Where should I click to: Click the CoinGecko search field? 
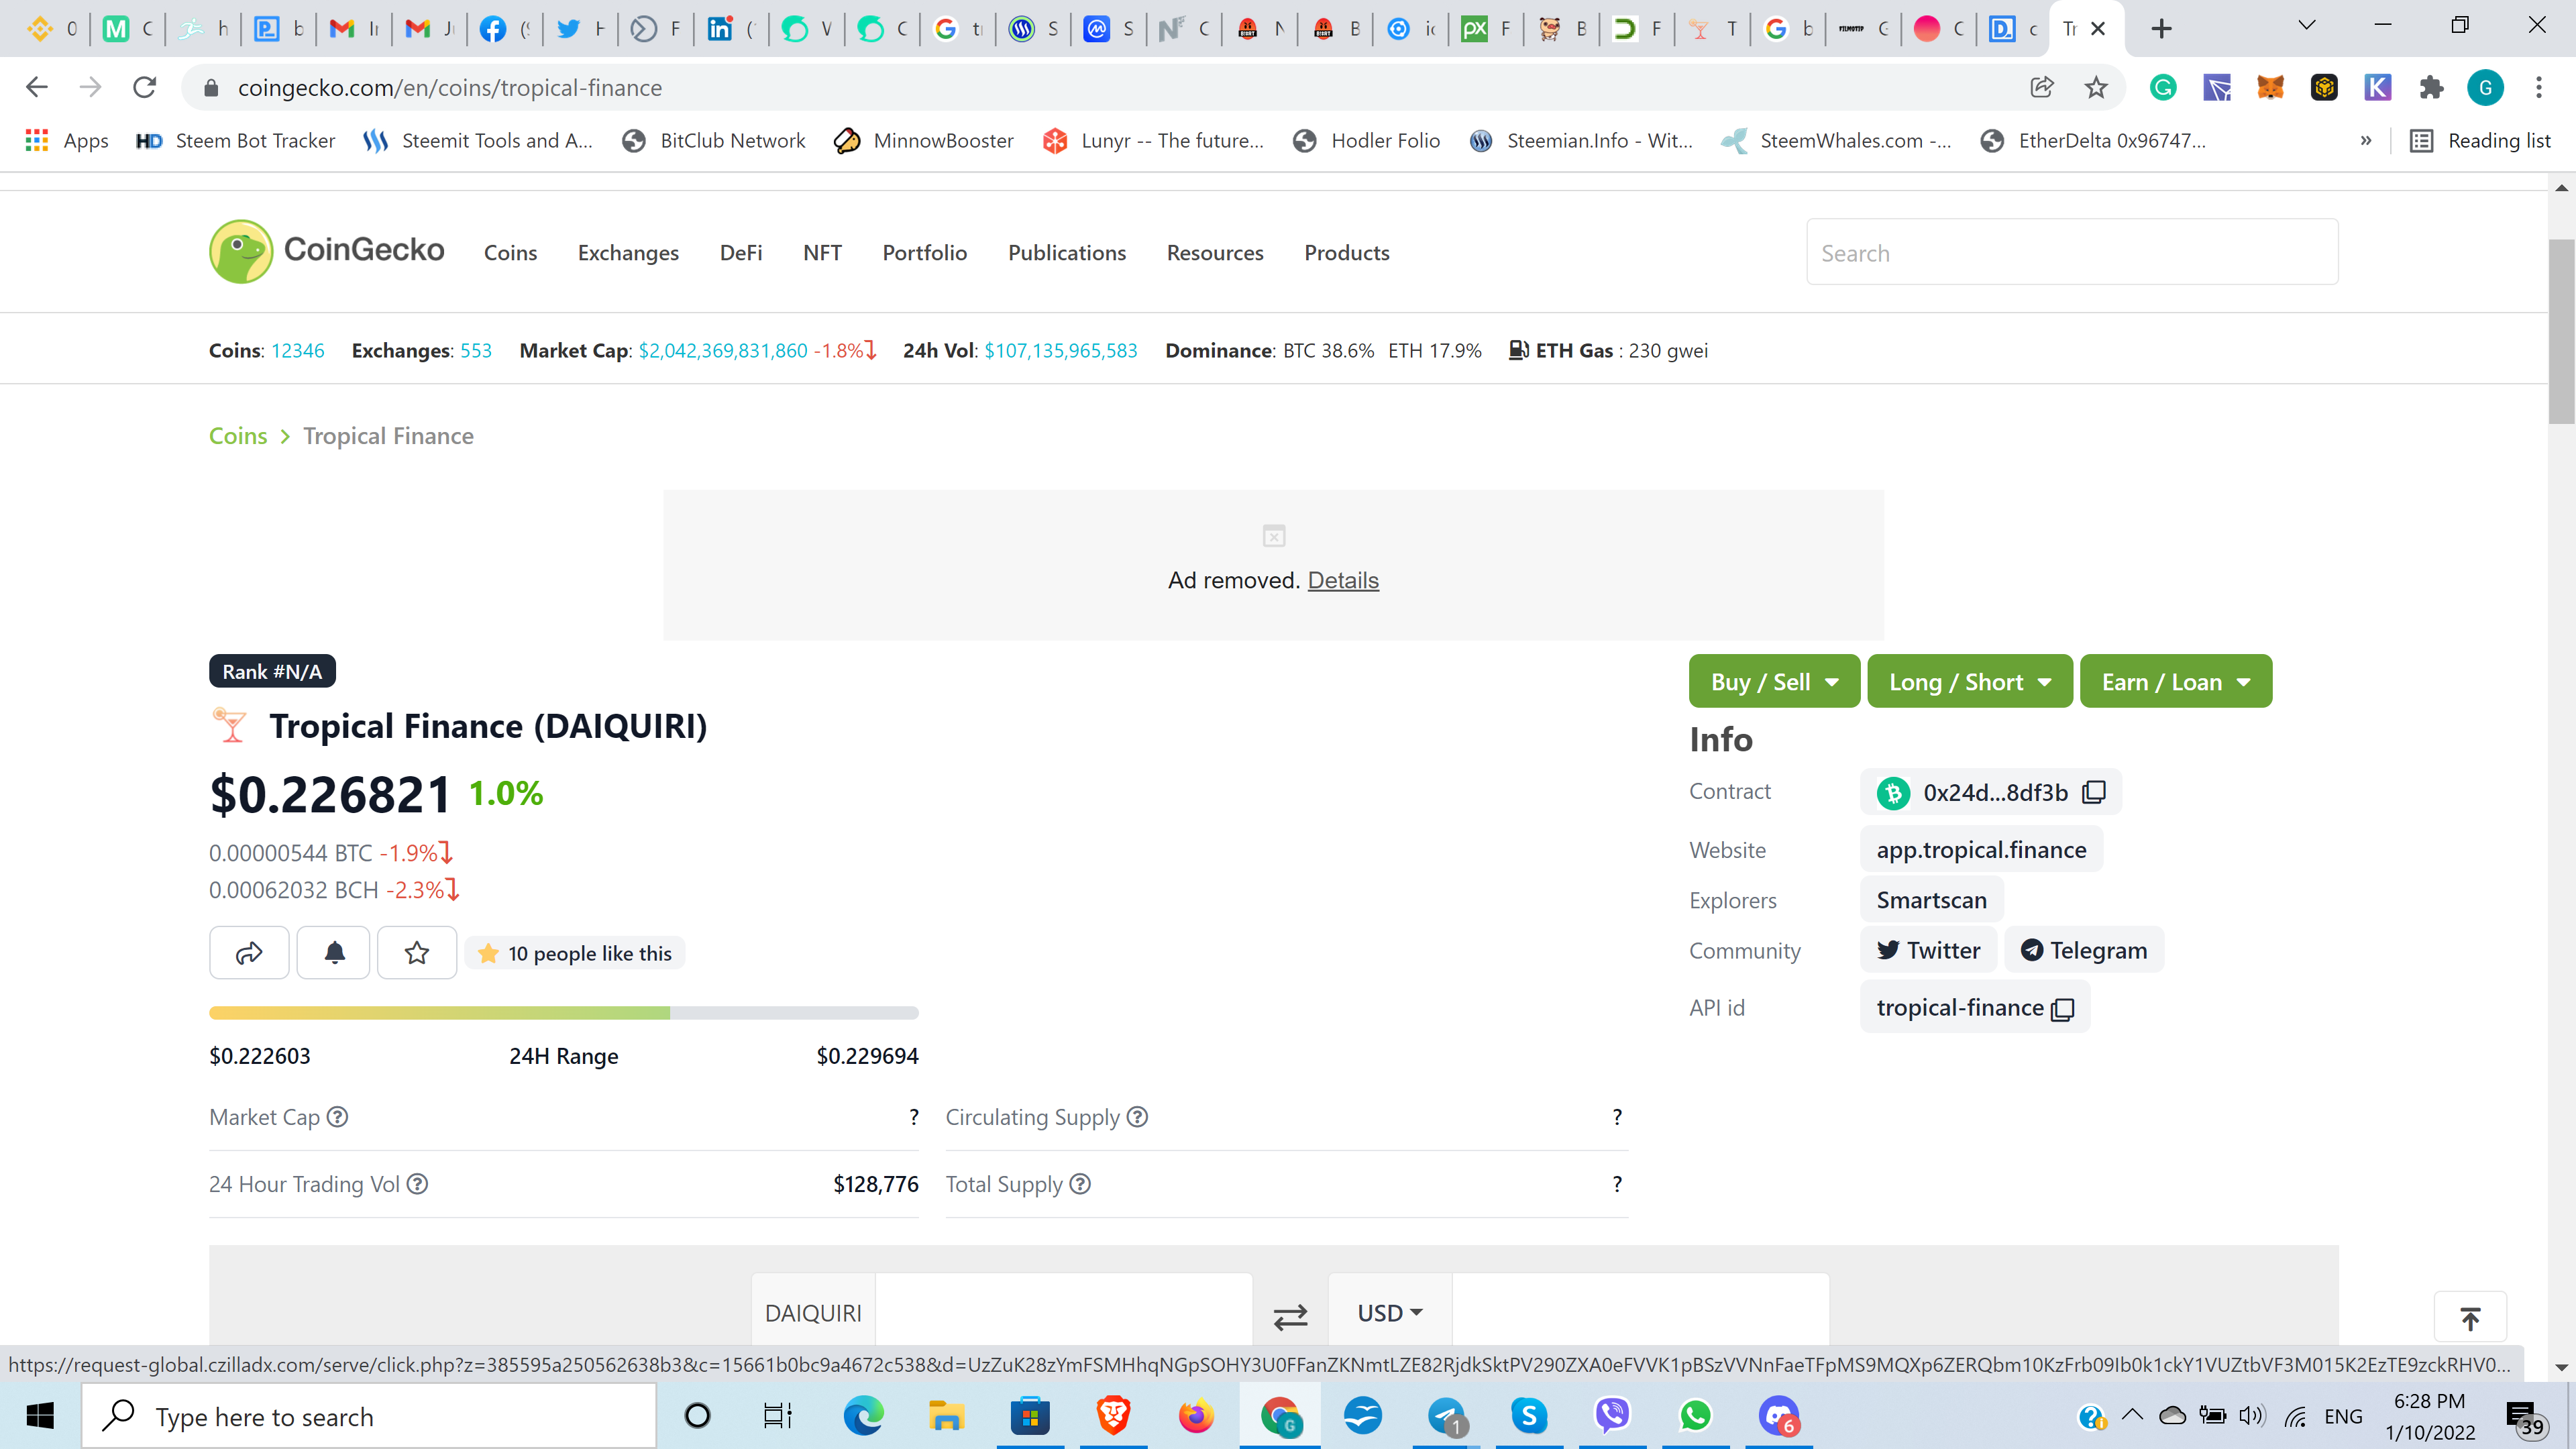pos(2071,253)
